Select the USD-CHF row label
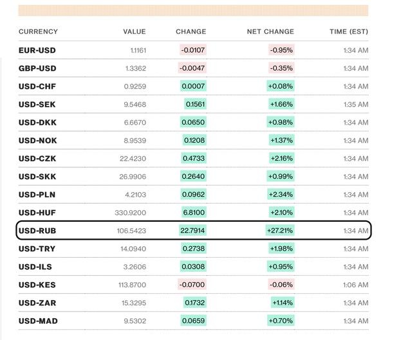This screenshot has width=412, height=340. [37, 86]
